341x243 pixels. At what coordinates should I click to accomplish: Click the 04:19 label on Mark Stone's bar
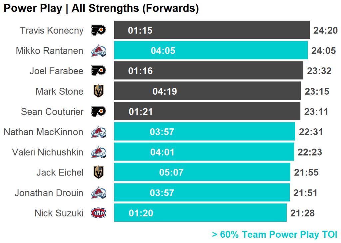(165, 91)
